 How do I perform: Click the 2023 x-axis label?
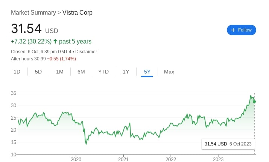coord(218,159)
